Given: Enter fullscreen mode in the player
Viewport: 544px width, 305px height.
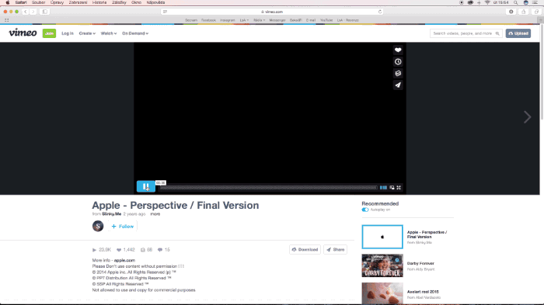Looking at the screenshot, I should coord(399,188).
